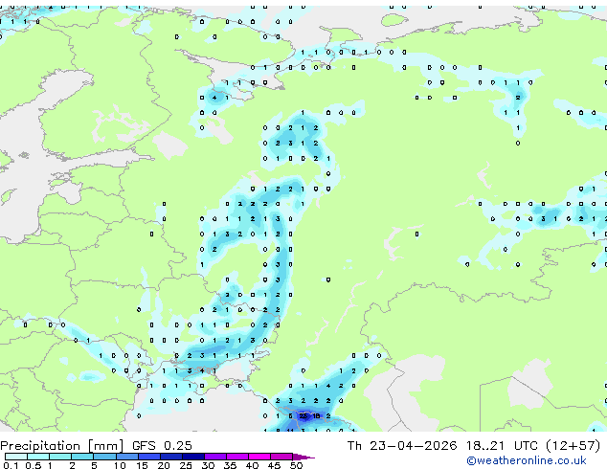Click the 15–20 mm legend color box
Image resolution: width=607 pixels, height=469 pixels.
pos(149,457)
